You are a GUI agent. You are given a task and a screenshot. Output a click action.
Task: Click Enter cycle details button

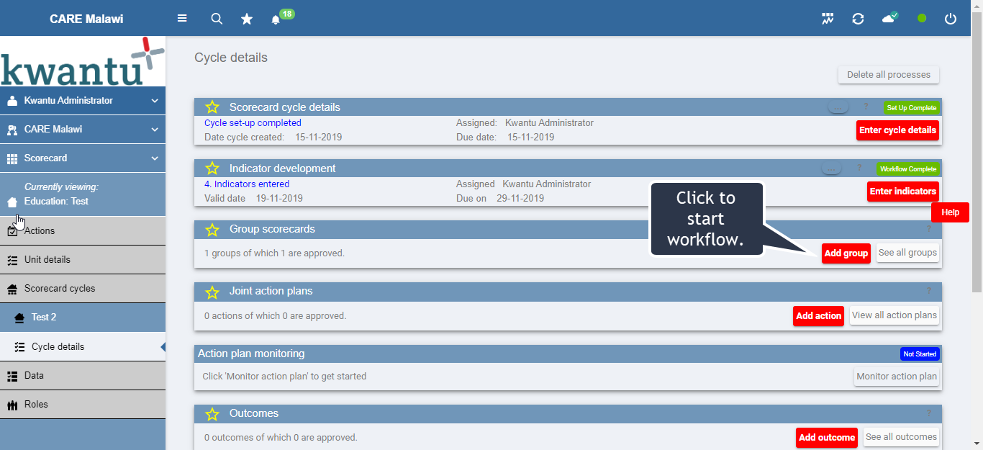tap(898, 130)
